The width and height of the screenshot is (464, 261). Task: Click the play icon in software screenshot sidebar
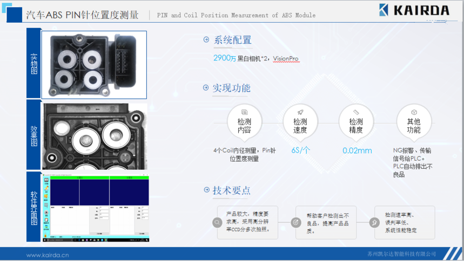[46, 212]
